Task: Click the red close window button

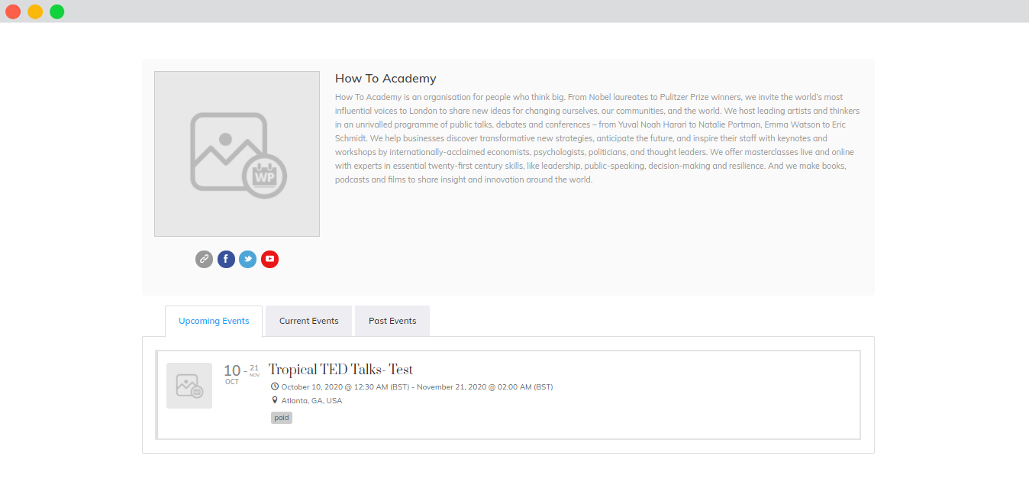Action: tap(13, 11)
